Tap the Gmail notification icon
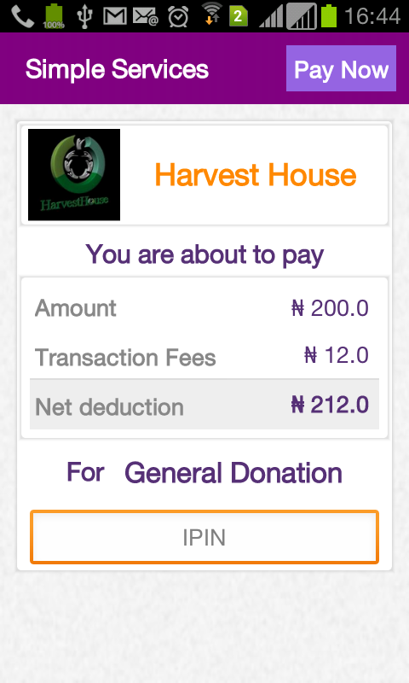This screenshot has height=683, width=409. click(115, 16)
